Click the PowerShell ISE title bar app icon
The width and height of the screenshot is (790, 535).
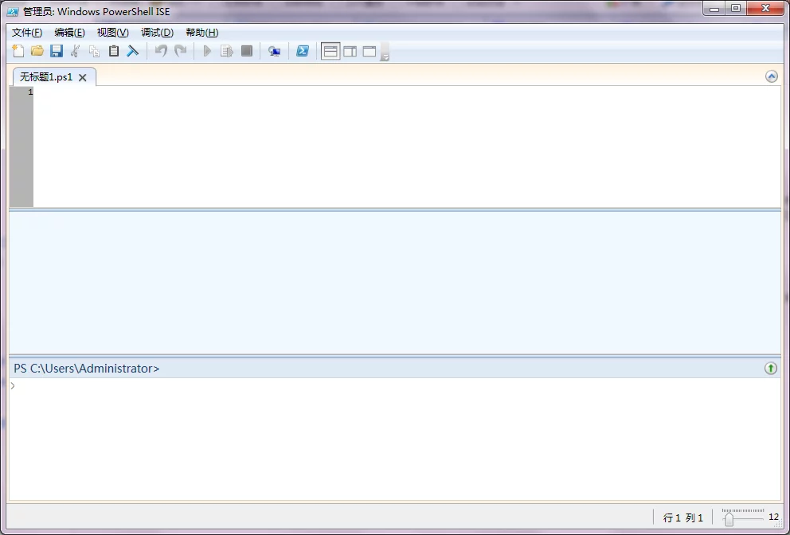point(13,11)
